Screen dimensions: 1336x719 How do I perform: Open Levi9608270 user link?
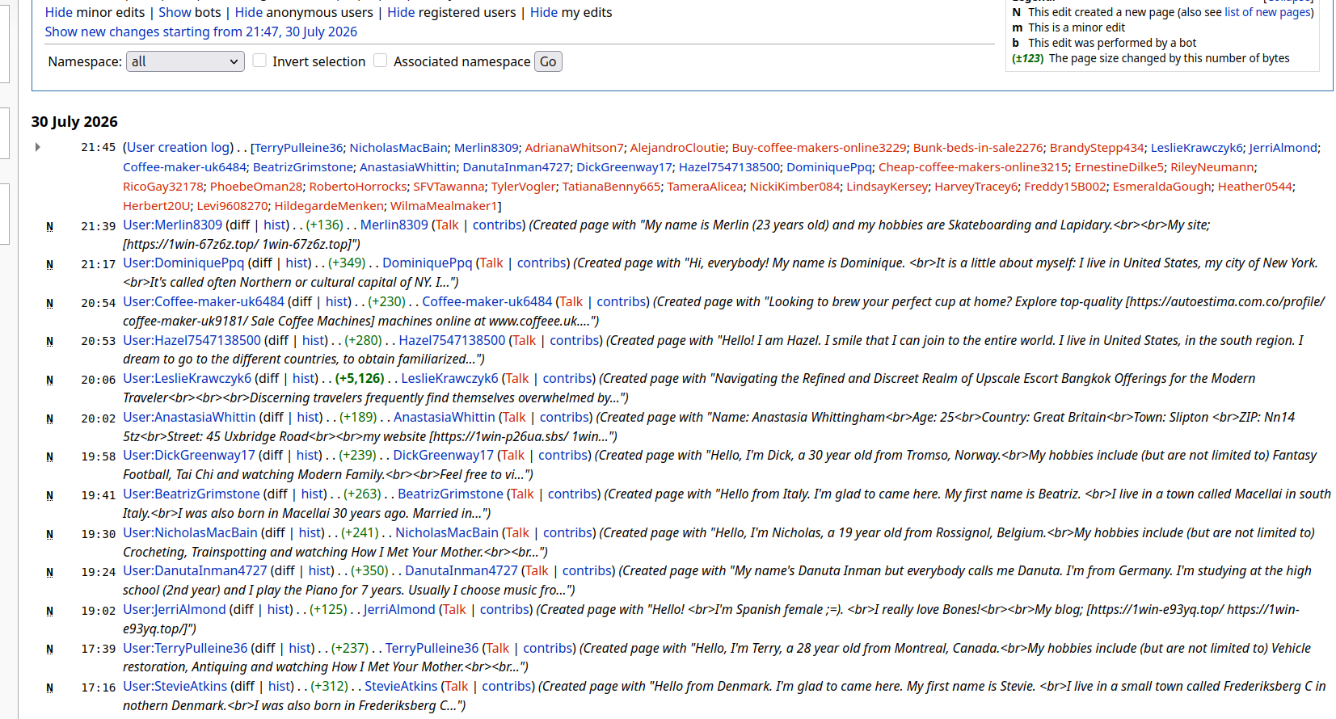(232, 205)
